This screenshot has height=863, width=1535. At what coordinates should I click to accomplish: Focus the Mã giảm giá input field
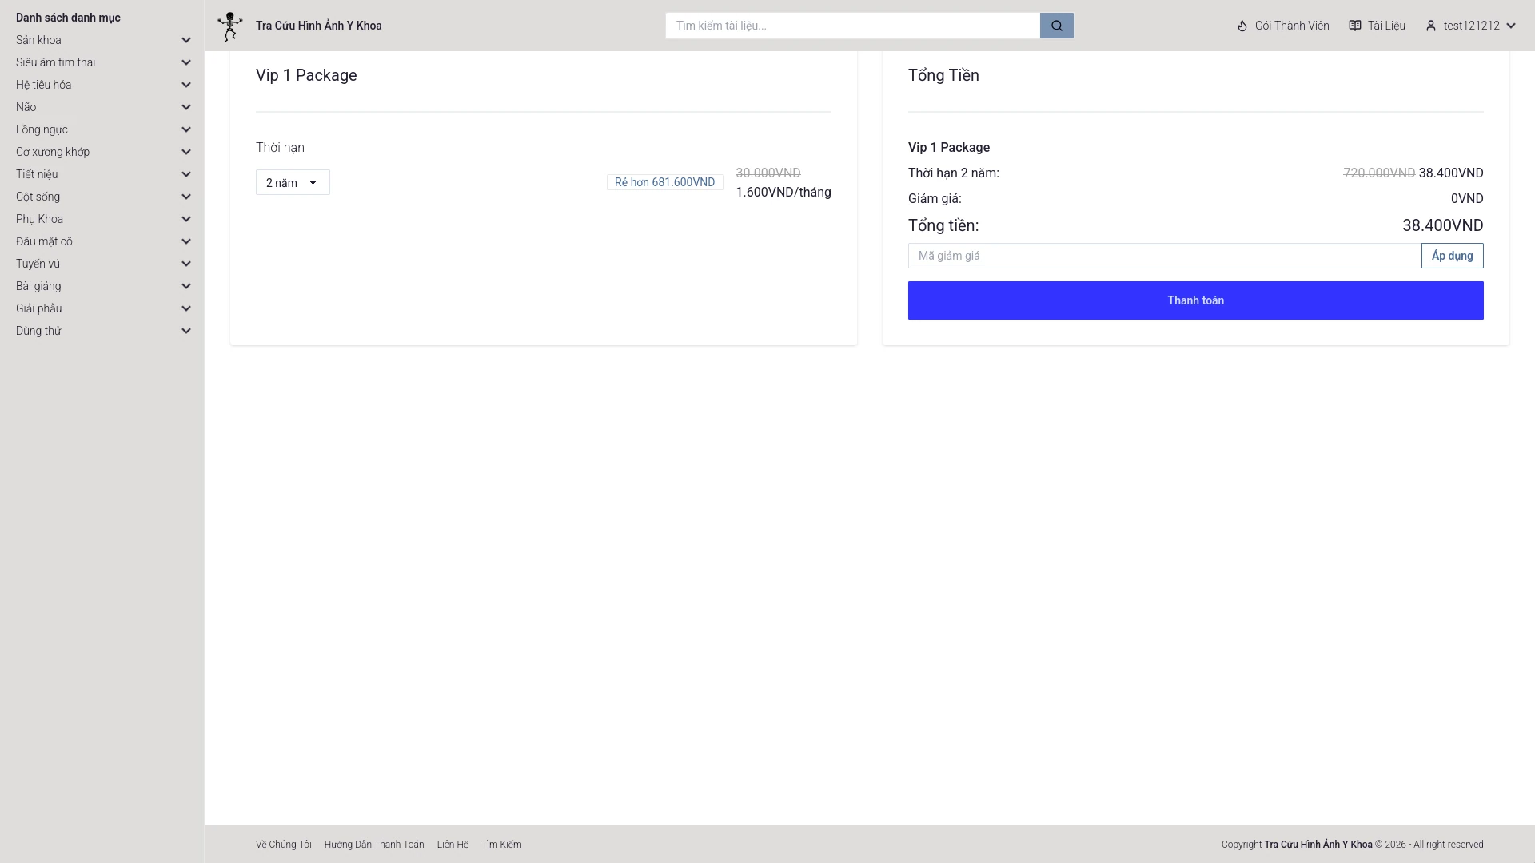coord(1164,256)
